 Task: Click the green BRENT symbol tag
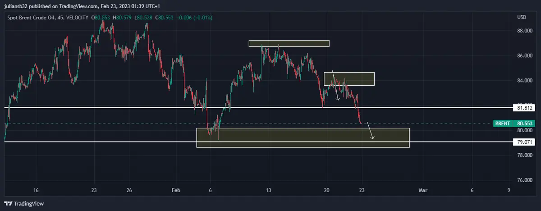[503, 124]
